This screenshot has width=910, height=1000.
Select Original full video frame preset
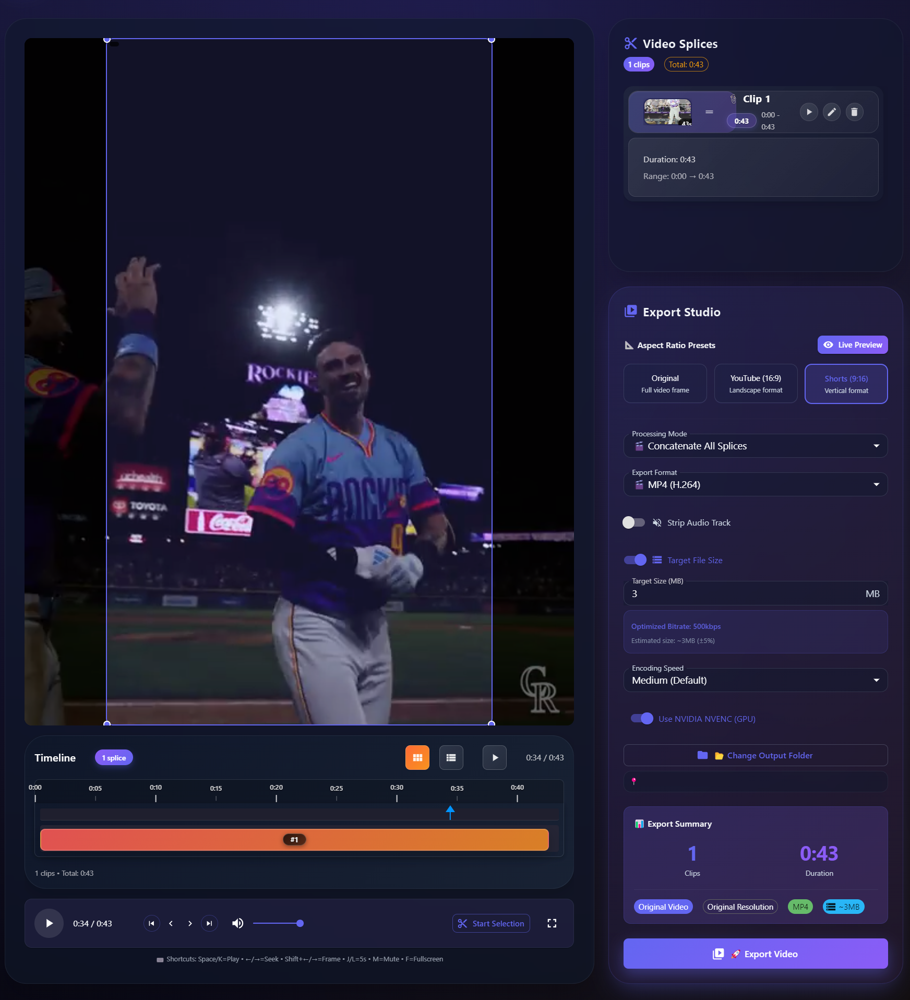click(665, 384)
